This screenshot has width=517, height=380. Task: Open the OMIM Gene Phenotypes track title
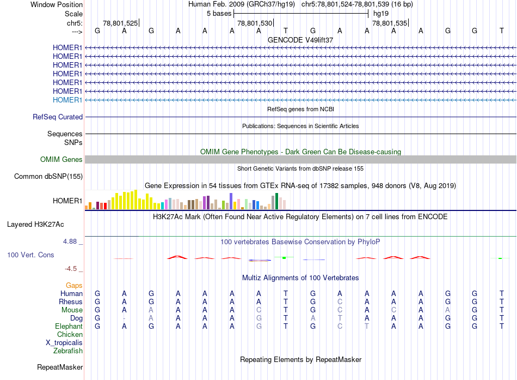(300, 152)
